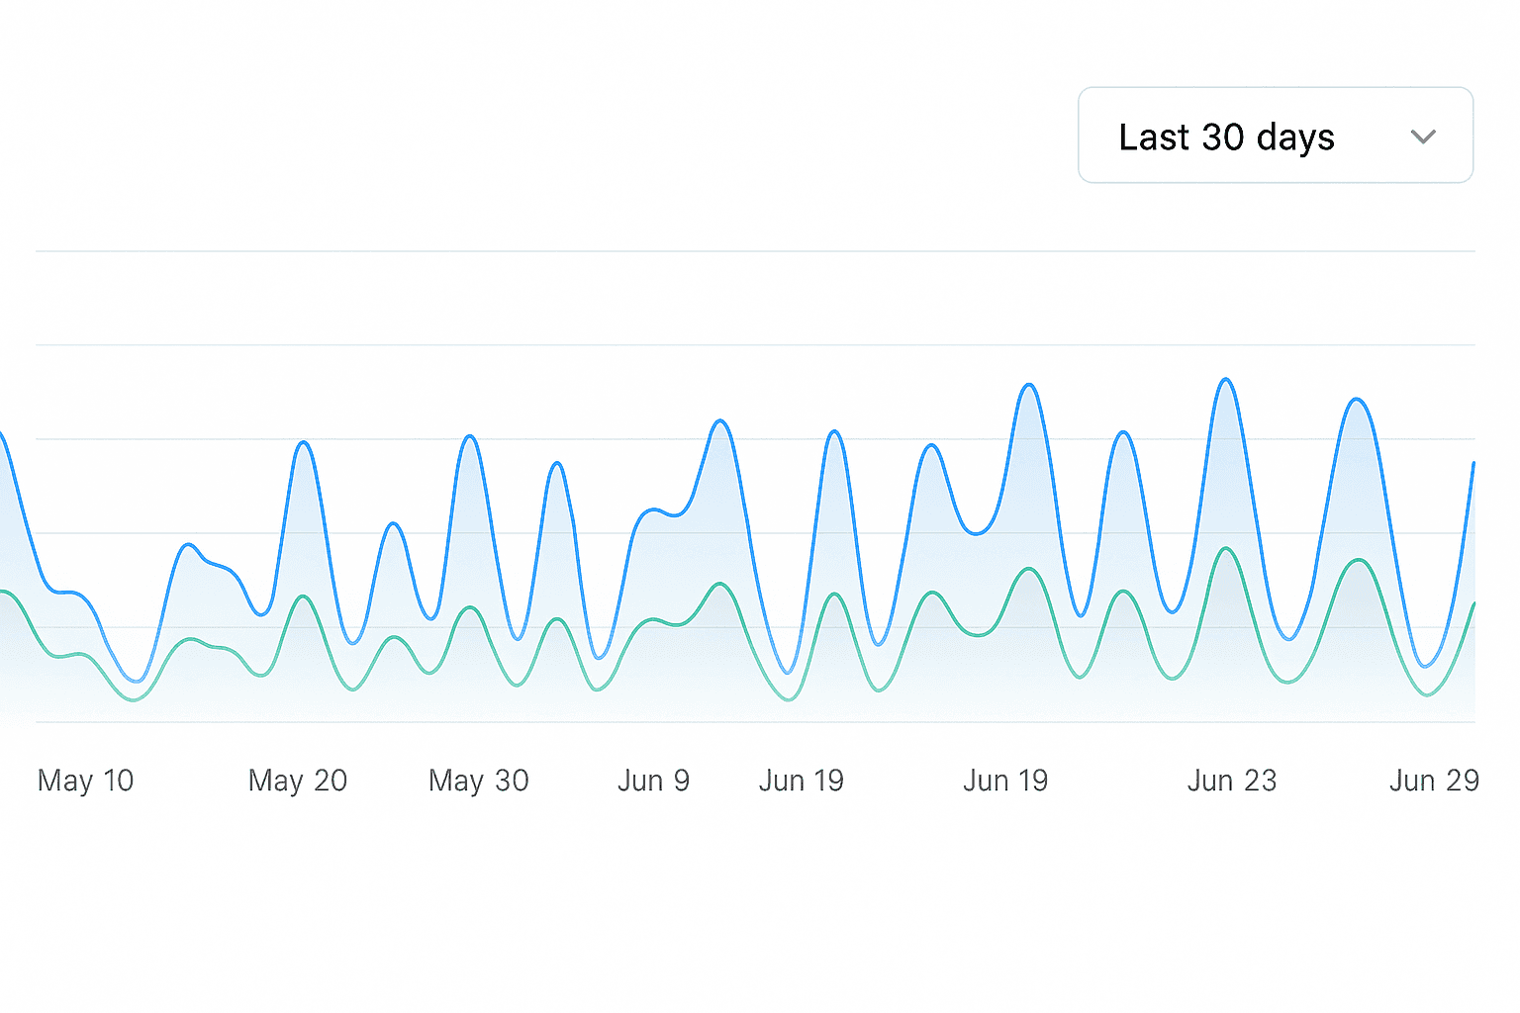
Task: Click the May 30 date label
Action: pos(478,781)
